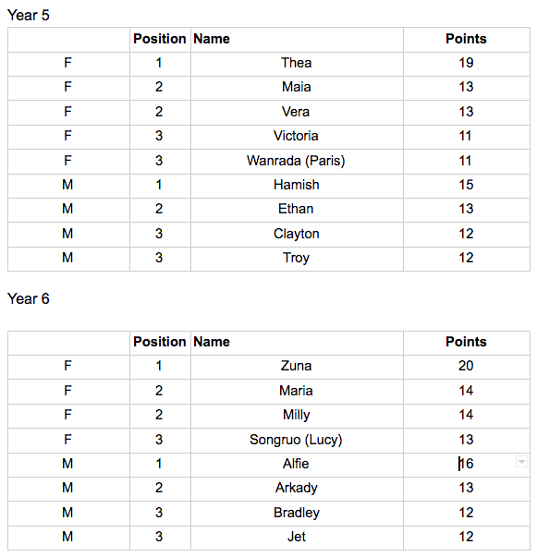Click the Wanrada (Paris) name cell

(x=297, y=162)
